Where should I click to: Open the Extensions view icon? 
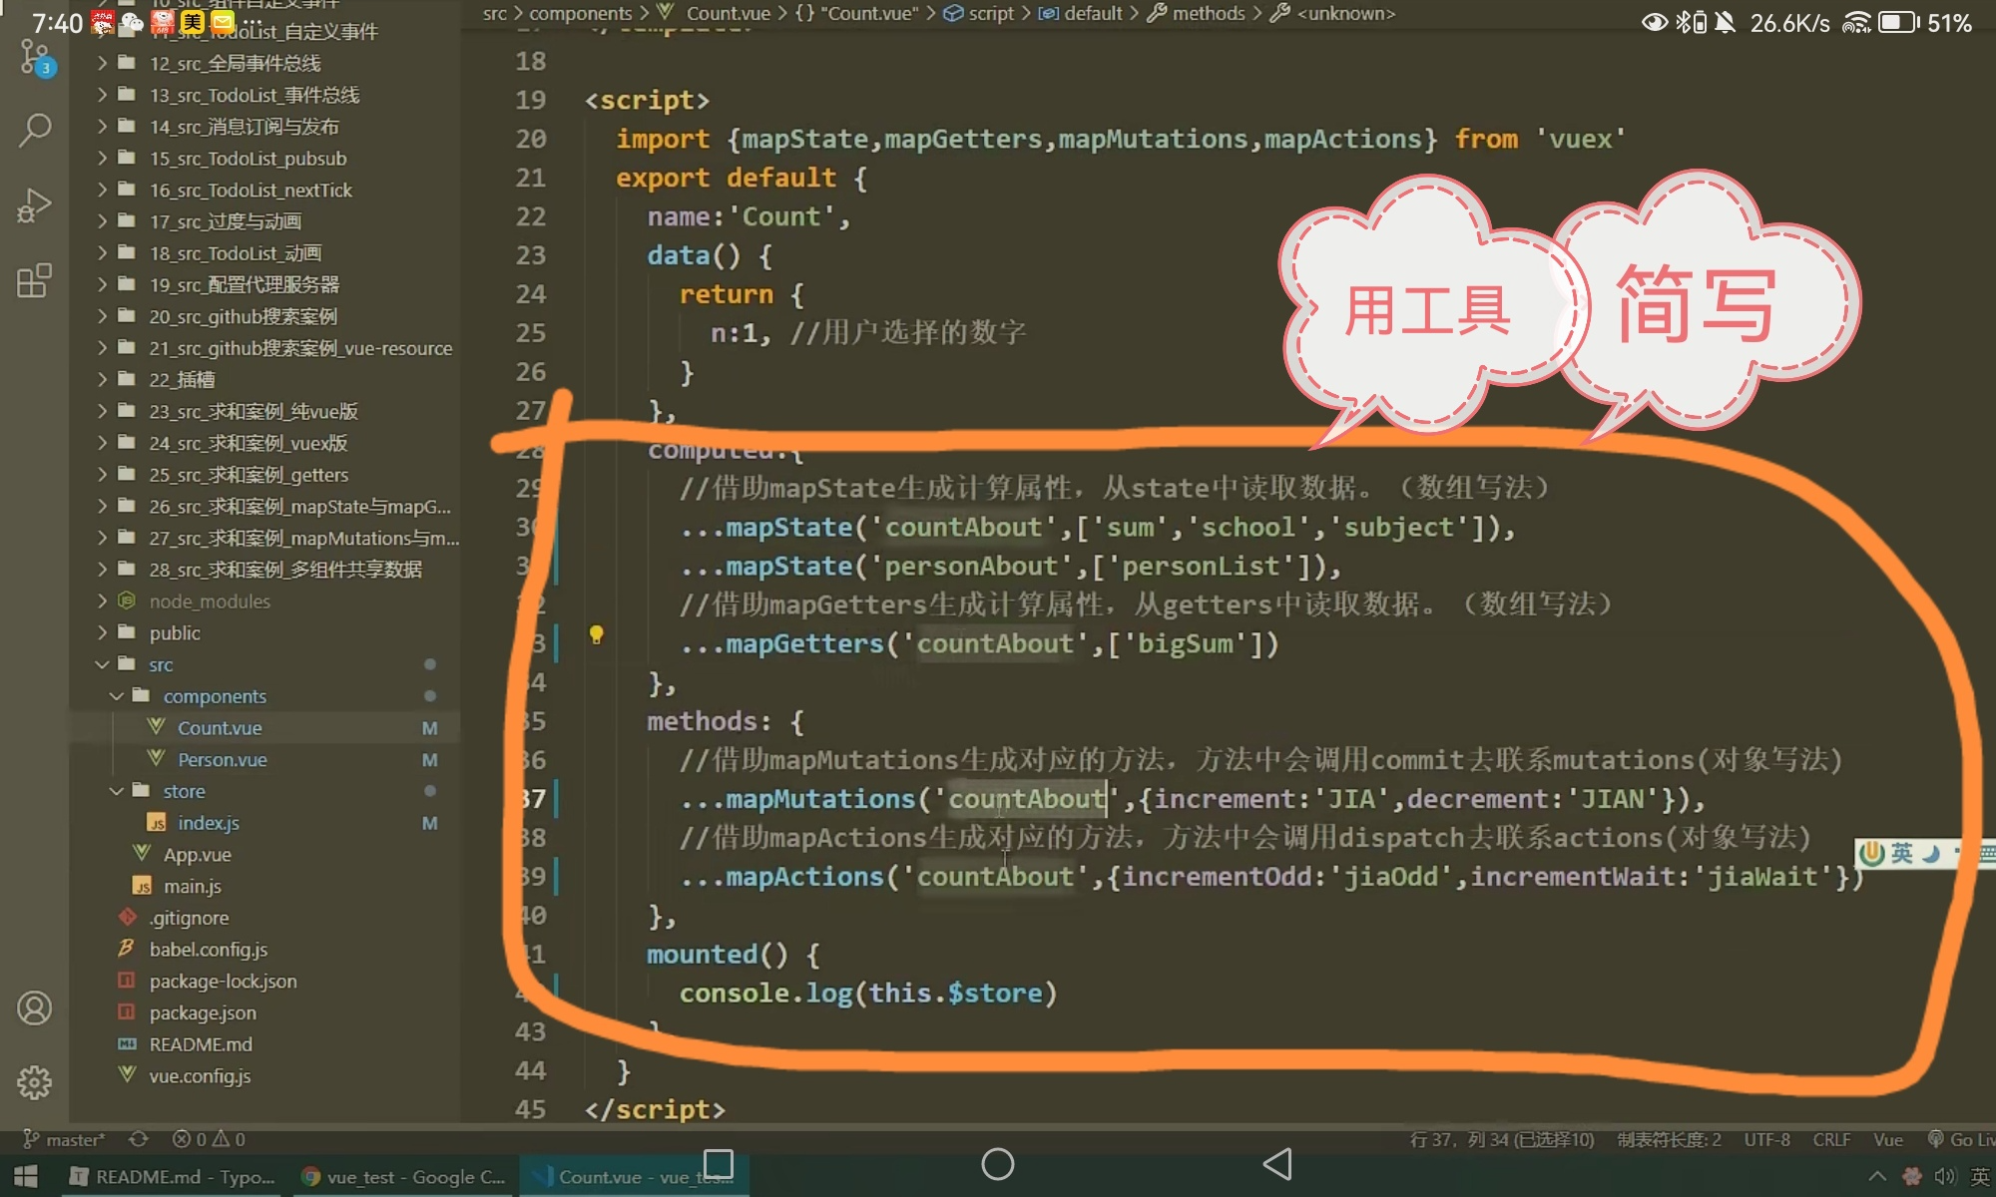tap(35, 281)
